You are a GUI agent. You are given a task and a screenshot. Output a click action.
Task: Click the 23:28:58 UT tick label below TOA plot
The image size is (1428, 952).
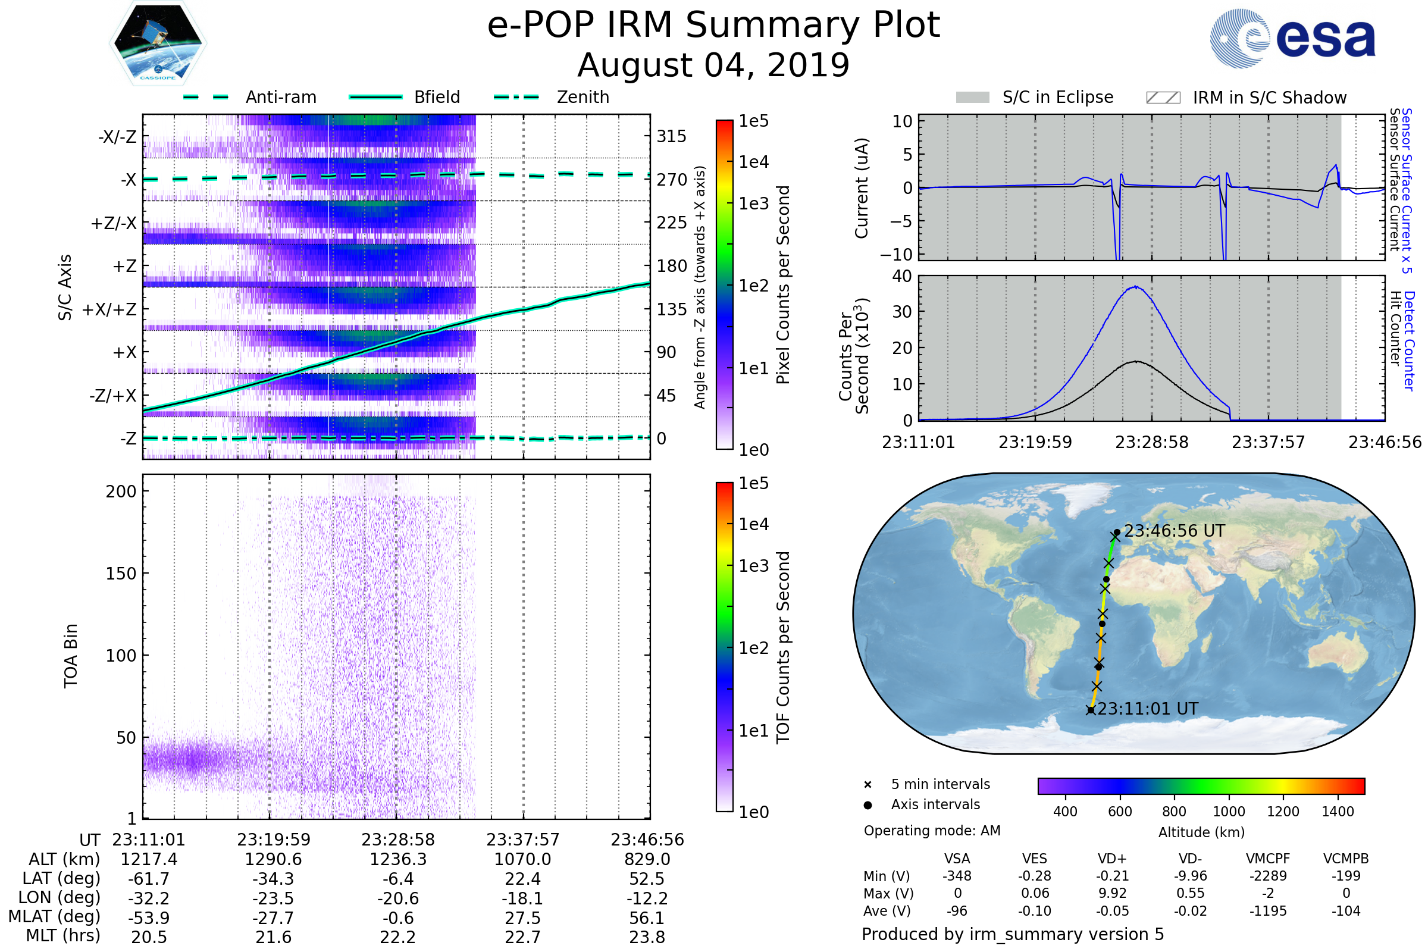[398, 840]
